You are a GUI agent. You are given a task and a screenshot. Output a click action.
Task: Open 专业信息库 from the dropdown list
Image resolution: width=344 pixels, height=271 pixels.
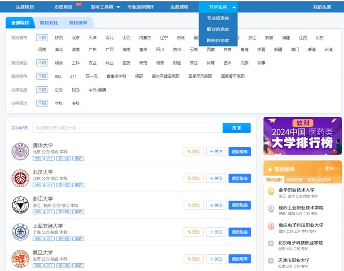tap(218, 18)
